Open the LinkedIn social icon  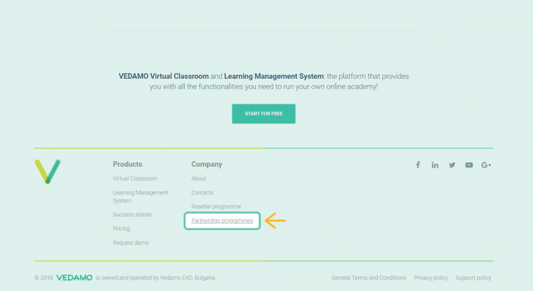(x=435, y=165)
